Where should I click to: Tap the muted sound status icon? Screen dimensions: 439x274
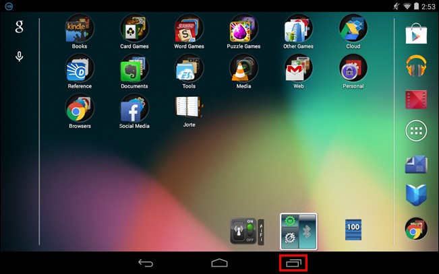point(396,6)
